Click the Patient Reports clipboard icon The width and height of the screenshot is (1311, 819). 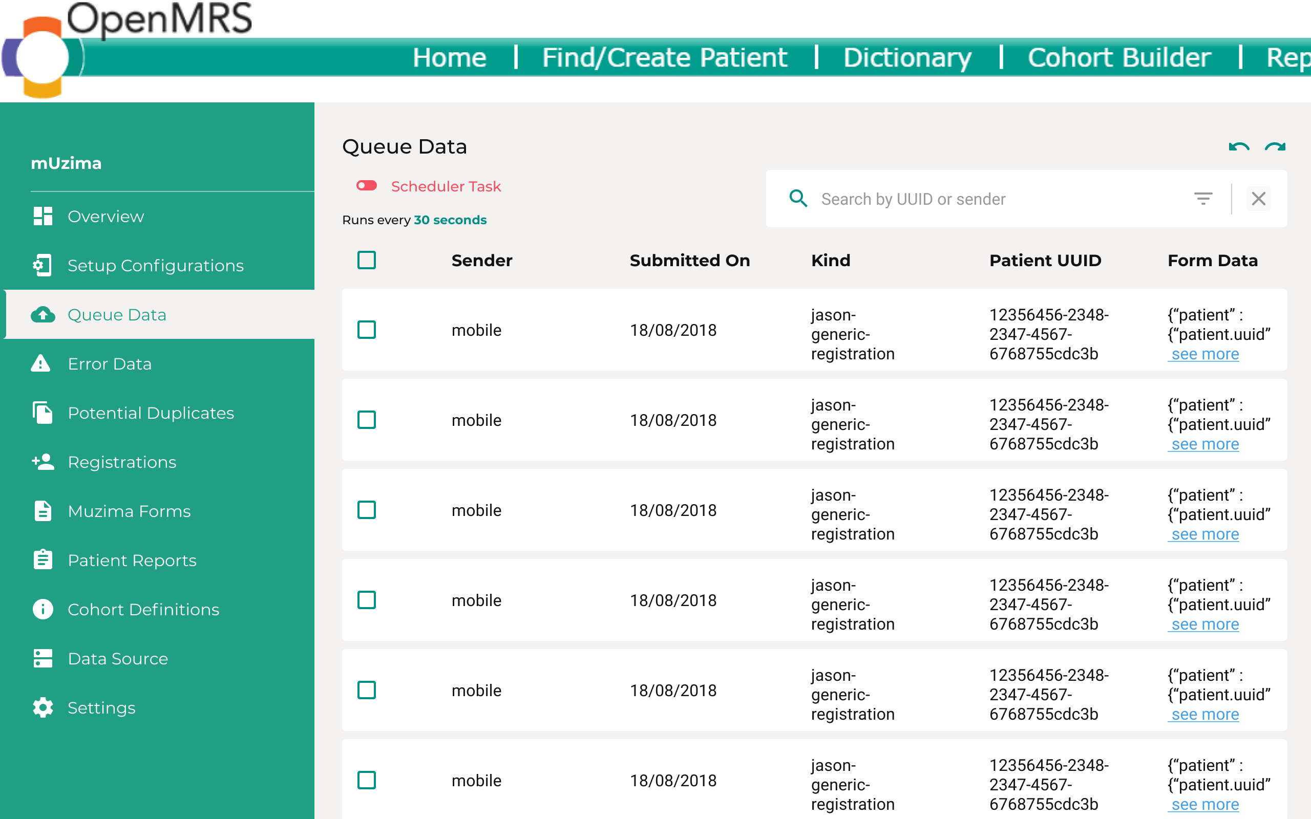(43, 559)
